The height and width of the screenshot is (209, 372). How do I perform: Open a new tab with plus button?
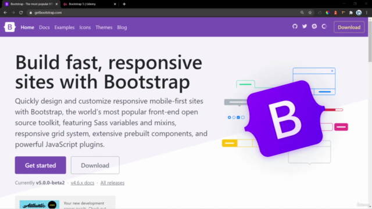click(124, 4)
